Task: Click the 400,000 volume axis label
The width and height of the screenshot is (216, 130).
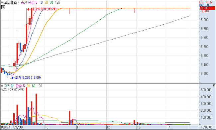Action: tap(206, 97)
